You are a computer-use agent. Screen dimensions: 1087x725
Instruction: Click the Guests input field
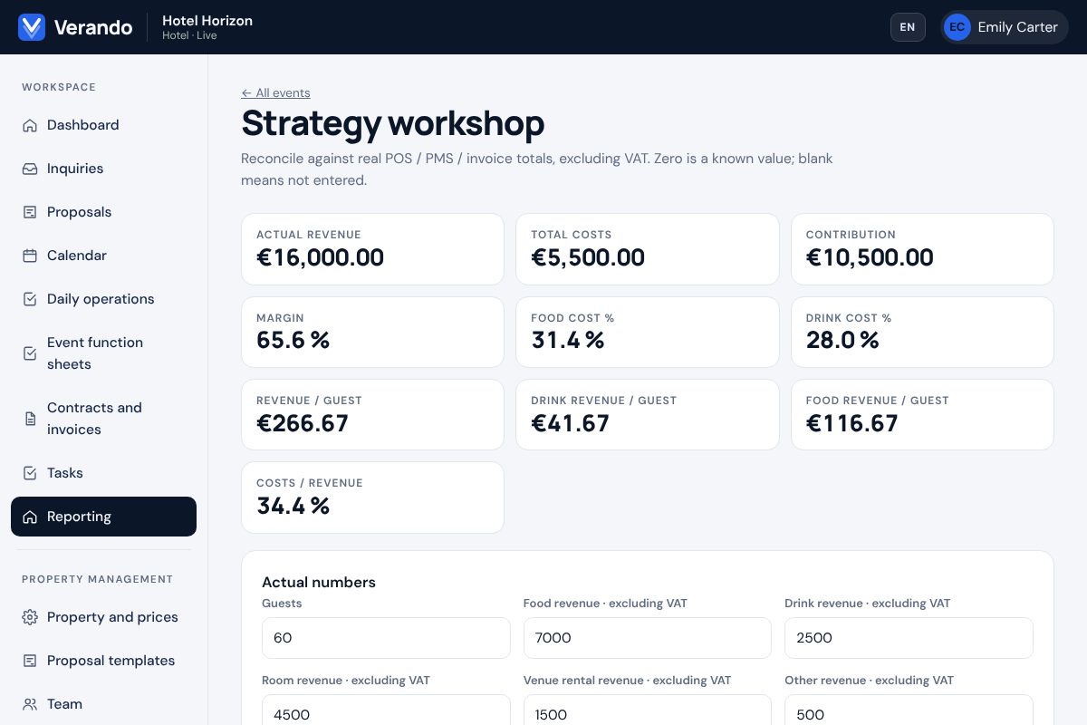(386, 638)
